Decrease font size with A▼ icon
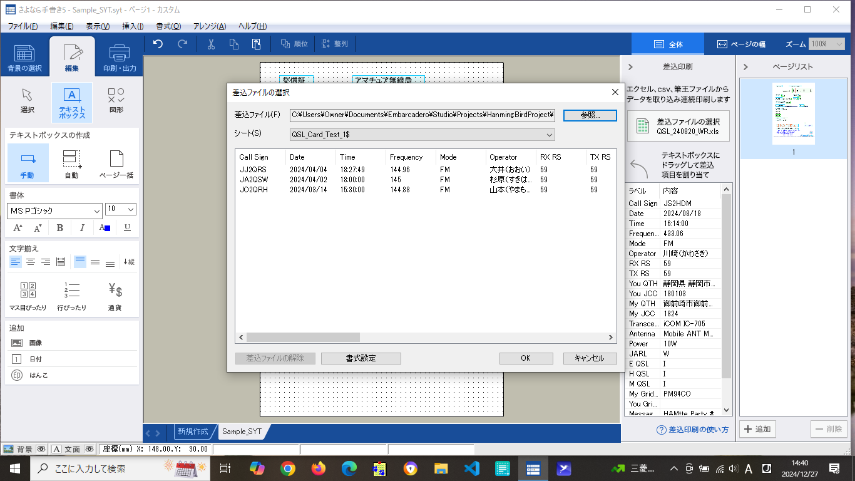Screen dimensions: 855x481 coord(38,228)
